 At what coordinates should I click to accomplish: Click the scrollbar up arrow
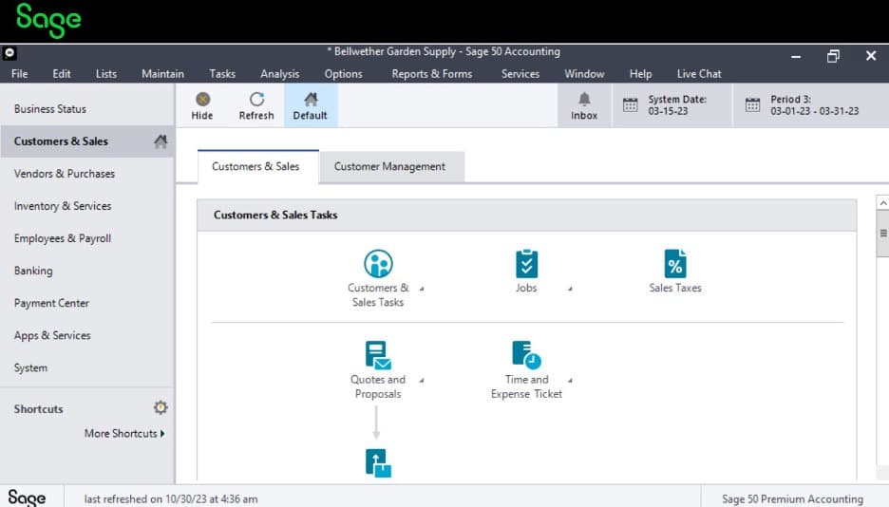pyautogui.click(x=882, y=203)
